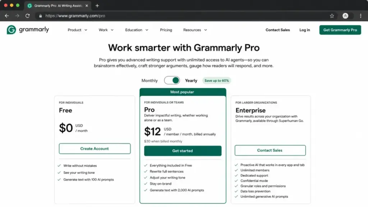Click 'Data loss prevention' feature text
The height and width of the screenshot is (207, 368).
[256, 191]
